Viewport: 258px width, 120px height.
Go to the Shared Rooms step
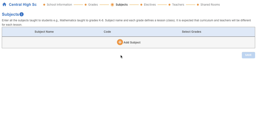(x=210, y=4)
